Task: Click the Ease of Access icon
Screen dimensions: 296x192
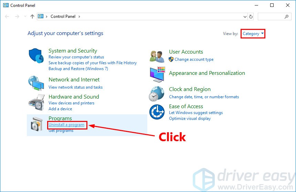Action: [x=157, y=112]
